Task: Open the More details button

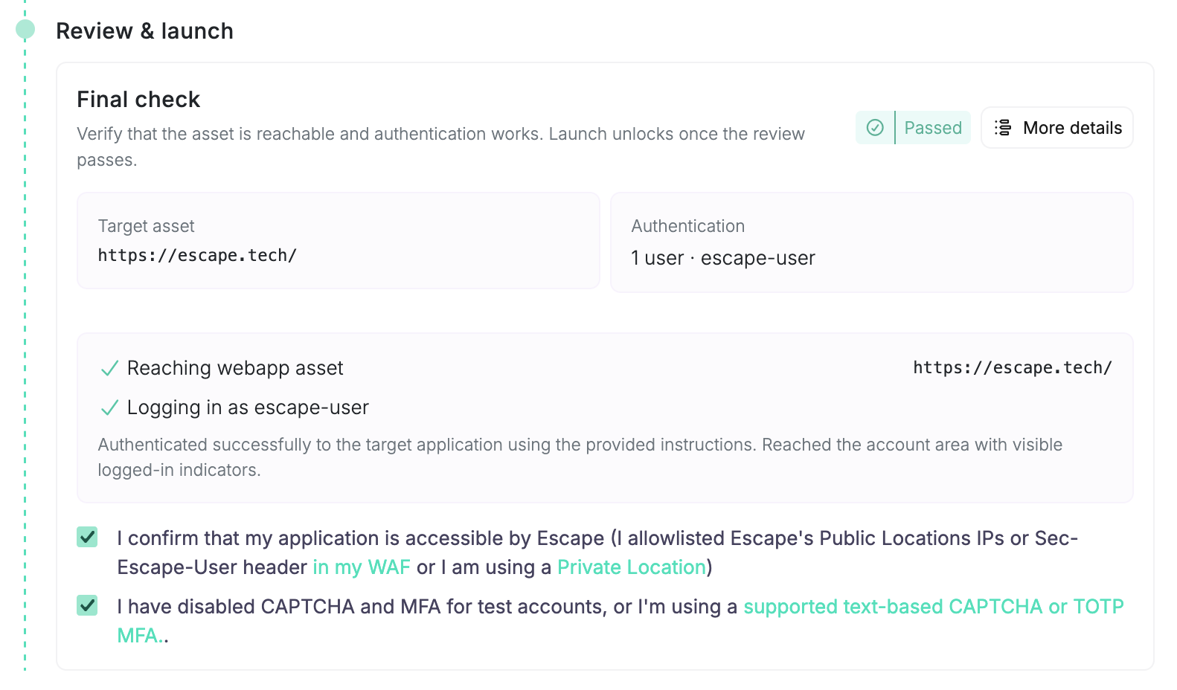Action: [x=1056, y=128]
